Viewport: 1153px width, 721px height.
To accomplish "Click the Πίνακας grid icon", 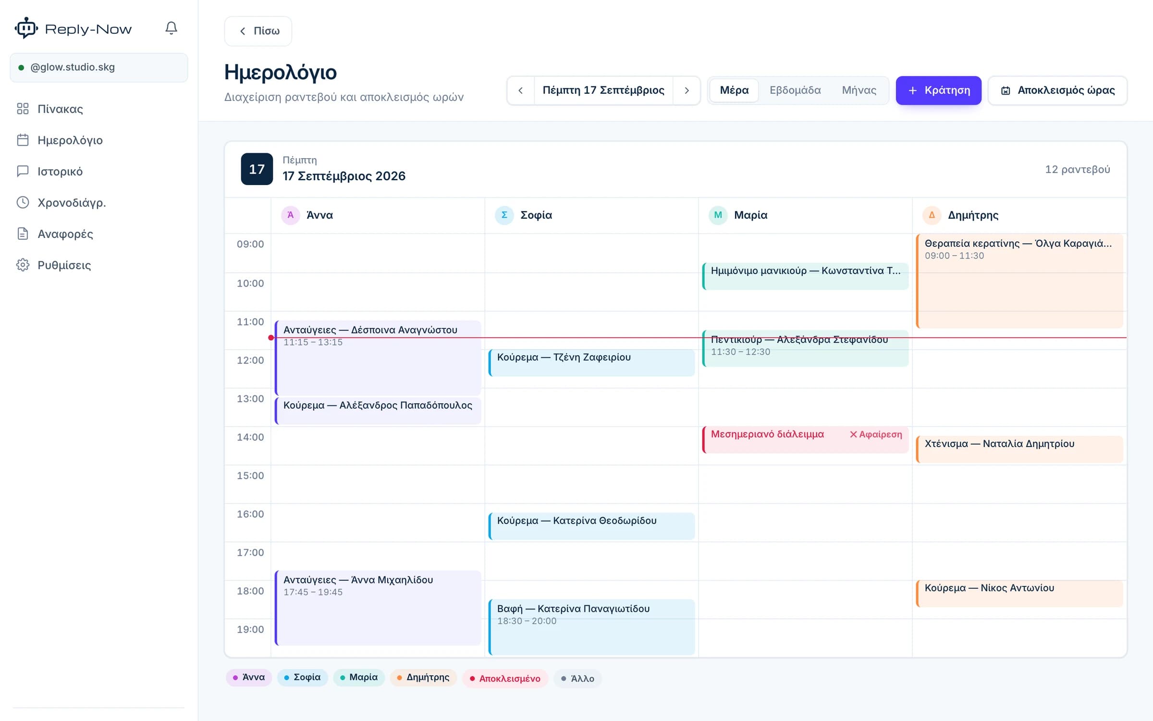I will [x=23, y=109].
